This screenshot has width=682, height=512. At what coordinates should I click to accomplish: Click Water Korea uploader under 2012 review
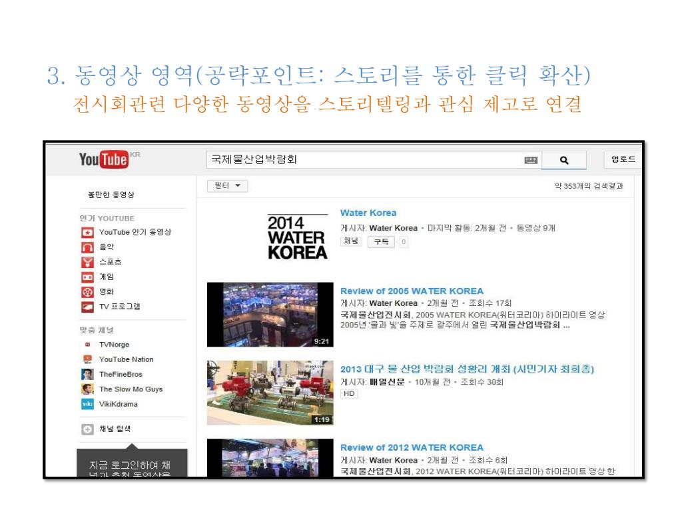pos(393,460)
